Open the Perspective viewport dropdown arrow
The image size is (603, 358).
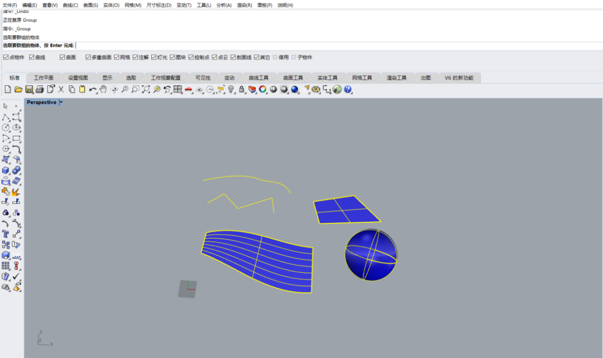click(x=61, y=102)
